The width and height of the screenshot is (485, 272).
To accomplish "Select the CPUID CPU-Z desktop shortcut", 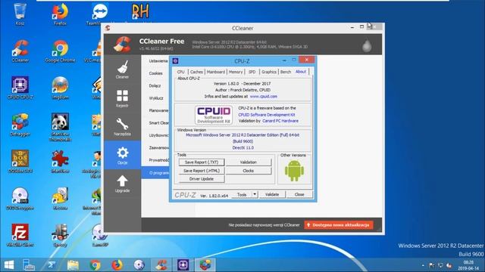I will [20, 88].
